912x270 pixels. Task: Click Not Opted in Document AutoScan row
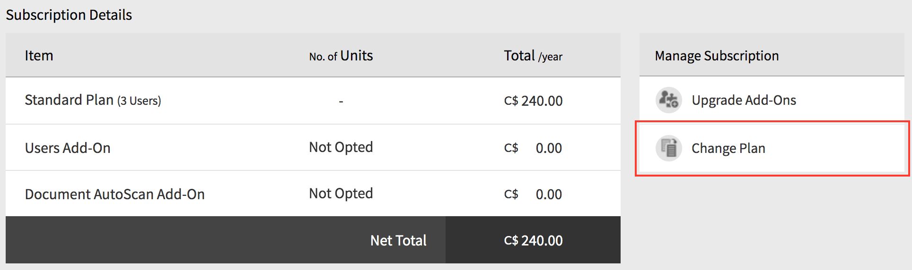tap(341, 194)
